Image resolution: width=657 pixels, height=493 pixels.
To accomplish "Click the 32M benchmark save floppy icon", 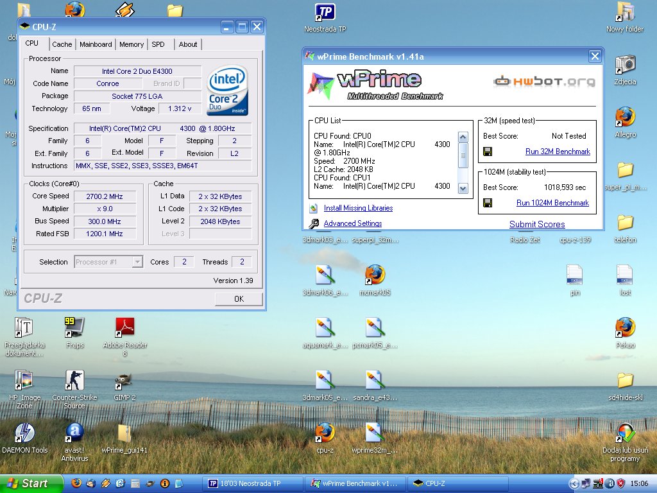I will pyautogui.click(x=488, y=151).
